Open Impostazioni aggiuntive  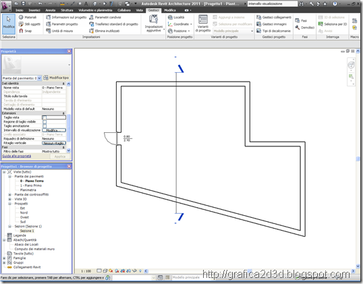153,24
